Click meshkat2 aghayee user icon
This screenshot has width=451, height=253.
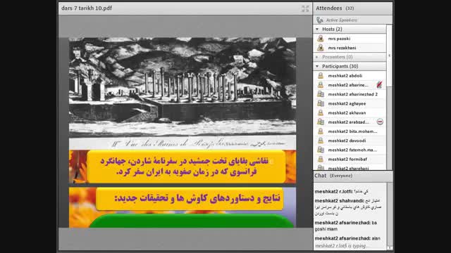click(x=321, y=103)
